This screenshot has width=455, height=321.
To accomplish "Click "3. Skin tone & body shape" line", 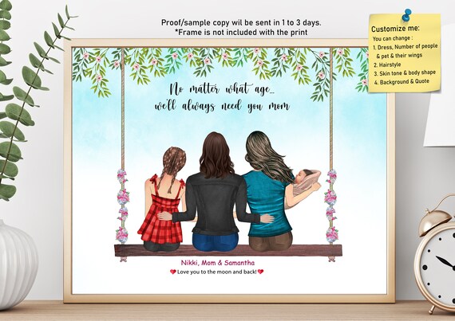I will tap(405, 73).
